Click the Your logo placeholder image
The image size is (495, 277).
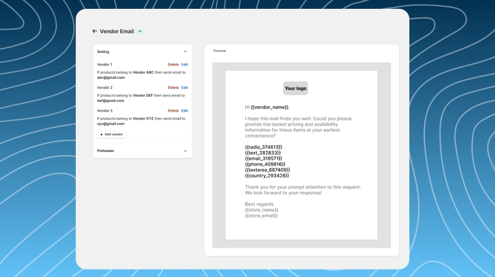pos(295,88)
